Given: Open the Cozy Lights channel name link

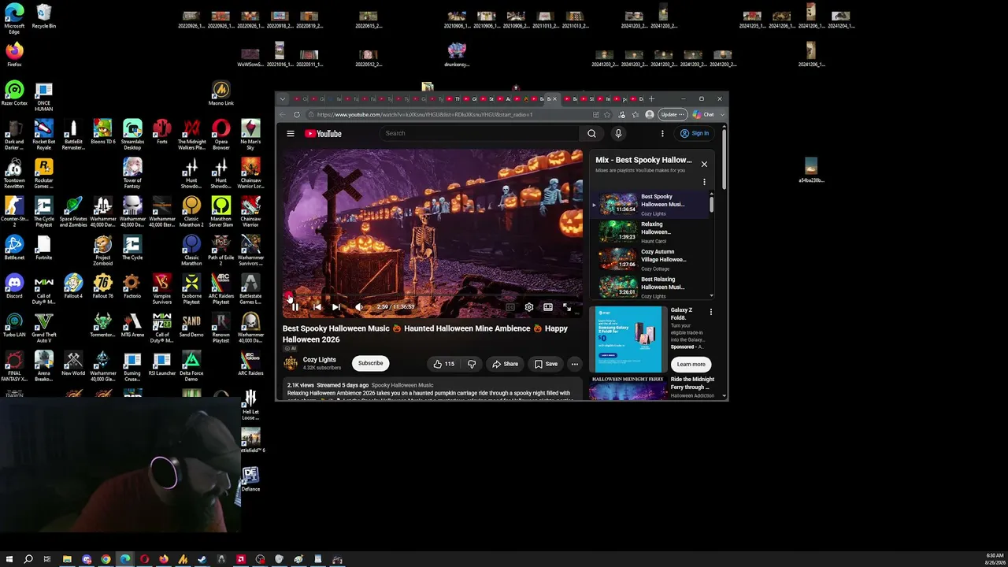Looking at the screenshot, I should pyautogui.click(x=320, y=360).
